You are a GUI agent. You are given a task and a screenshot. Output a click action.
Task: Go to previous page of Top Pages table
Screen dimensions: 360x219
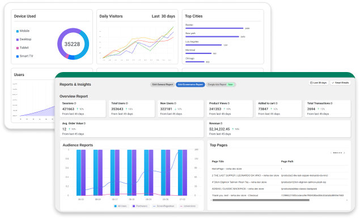tap(331, 153)
